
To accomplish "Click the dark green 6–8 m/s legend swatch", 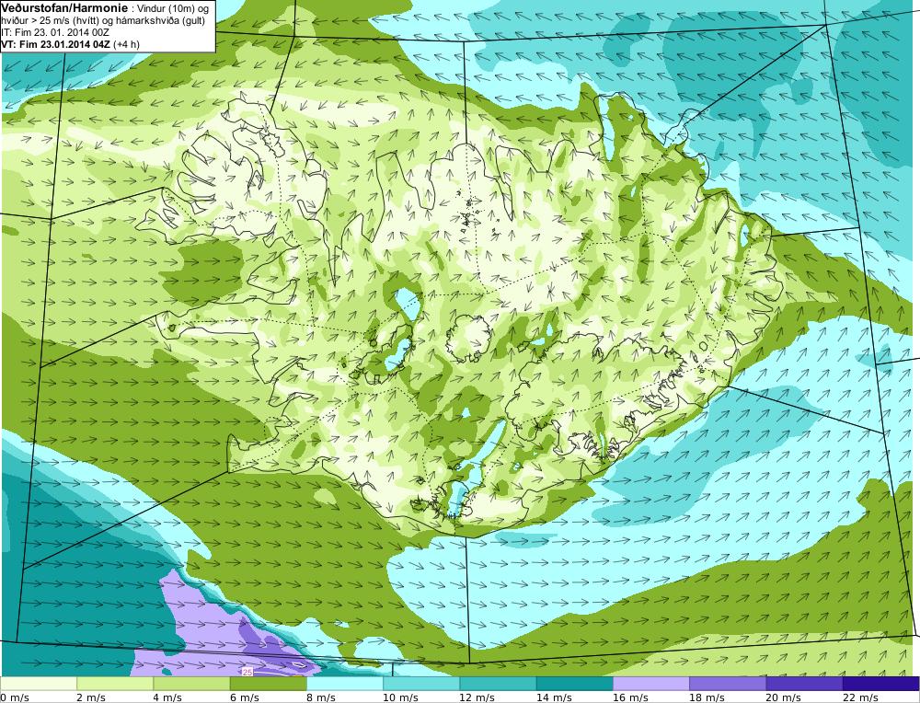I will (268, 684).
